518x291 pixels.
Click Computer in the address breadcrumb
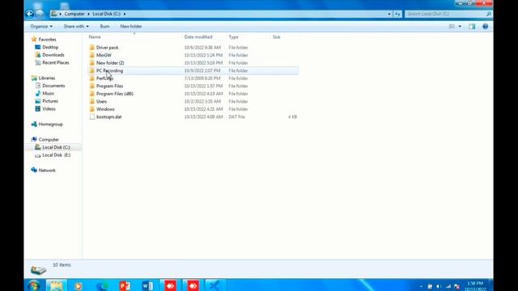74,14
